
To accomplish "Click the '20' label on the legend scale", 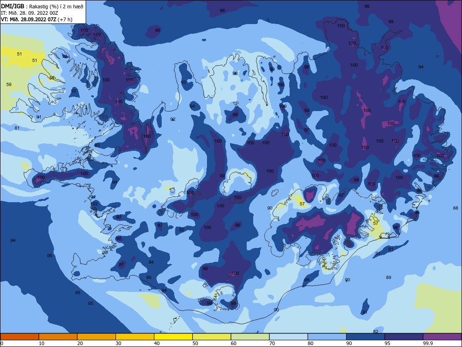I will 80,343.
